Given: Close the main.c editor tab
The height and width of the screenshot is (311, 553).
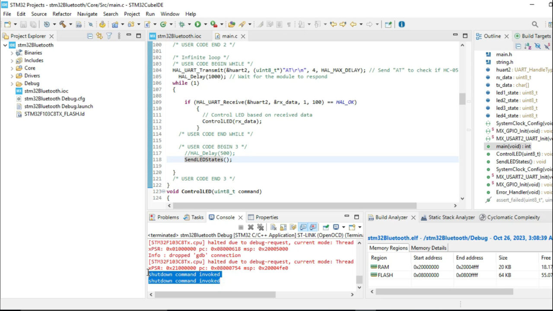Looking at the screenshot, I should pyautogui.click(x=243, y=36).
